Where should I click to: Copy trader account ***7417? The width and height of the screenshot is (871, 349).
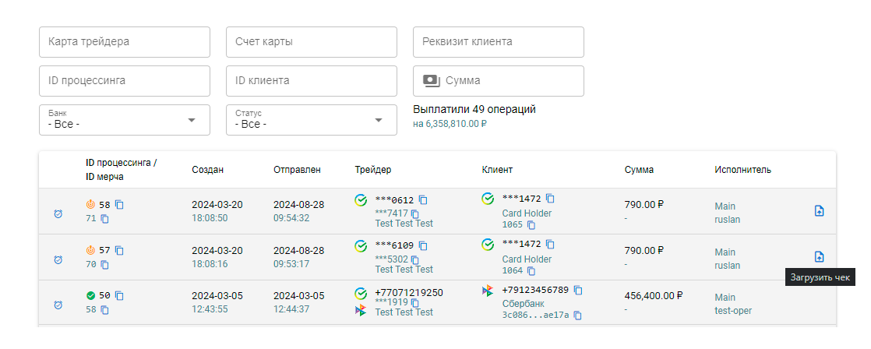click(415, 213)
